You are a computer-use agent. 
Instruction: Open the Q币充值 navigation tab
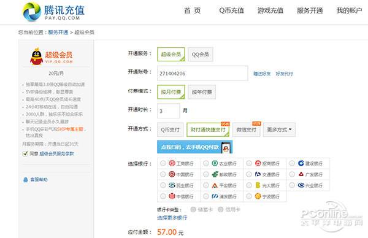[x=231, y=10]
